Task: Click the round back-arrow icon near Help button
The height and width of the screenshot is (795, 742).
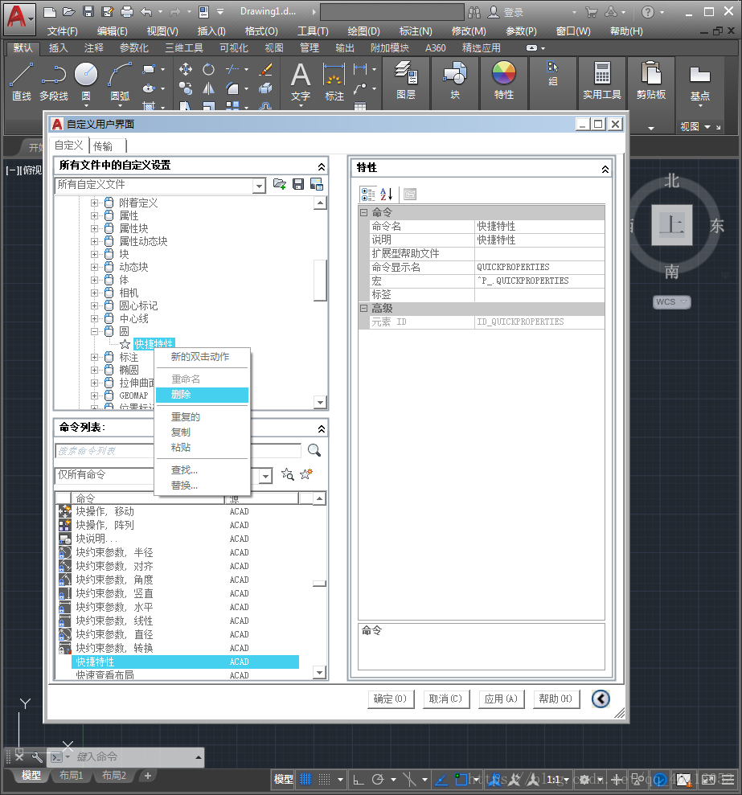Action: [x=601, y=699]
